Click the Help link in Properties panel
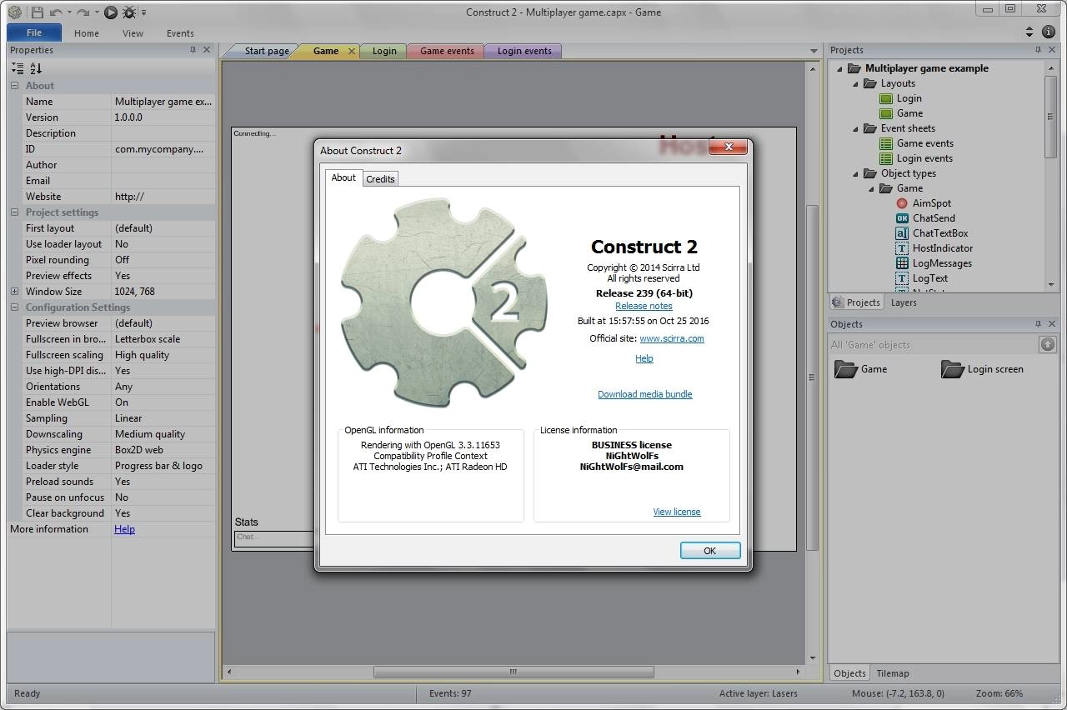The height and width of the screenshot is (710, 1067). pos(124,529)
